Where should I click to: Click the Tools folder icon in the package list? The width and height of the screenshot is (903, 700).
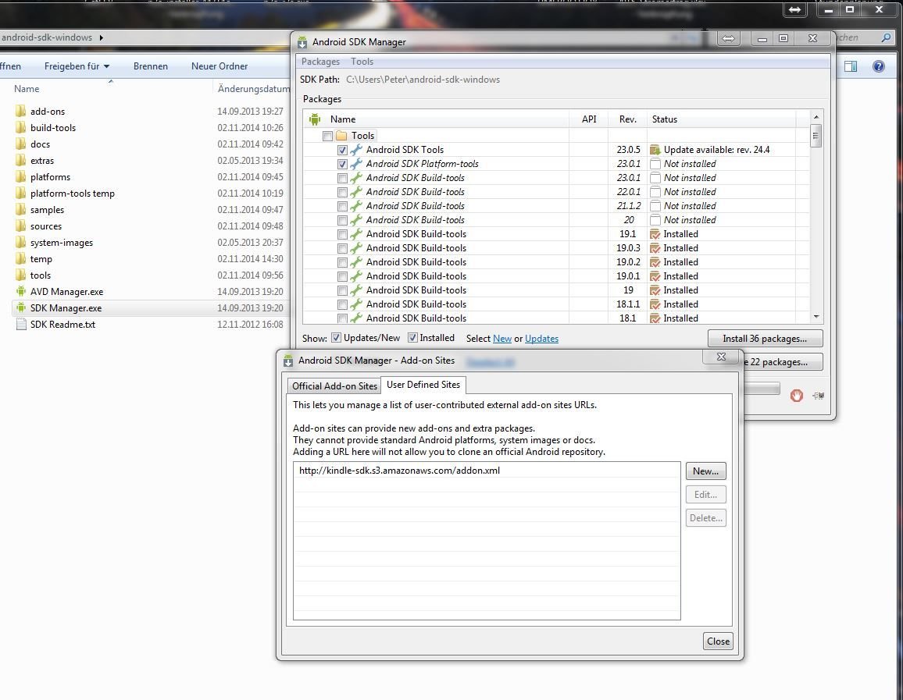click(x=341, y=136)
